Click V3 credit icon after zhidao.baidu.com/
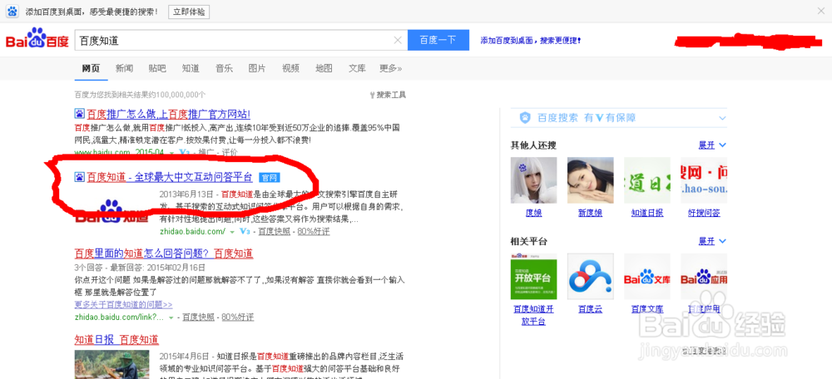Screen dimensions: 832x379 (245, 232)
